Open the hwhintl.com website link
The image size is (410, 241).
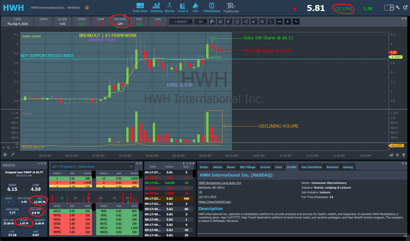tap(215, 202)
